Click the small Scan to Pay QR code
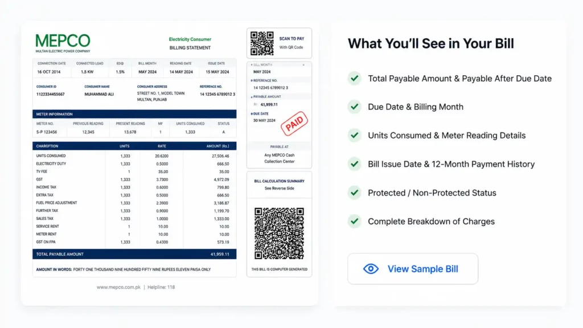The width and height of the screenshot is (583, 328). (x=262, y=43)
